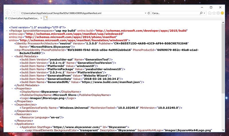Image resolution: width=229 pixels, height=136 pixels.
Task: Click the closing /Properties tag
Action: tap(24, 101)
